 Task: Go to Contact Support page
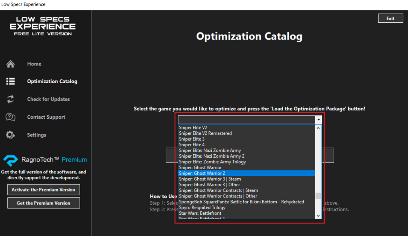[46, 117]
